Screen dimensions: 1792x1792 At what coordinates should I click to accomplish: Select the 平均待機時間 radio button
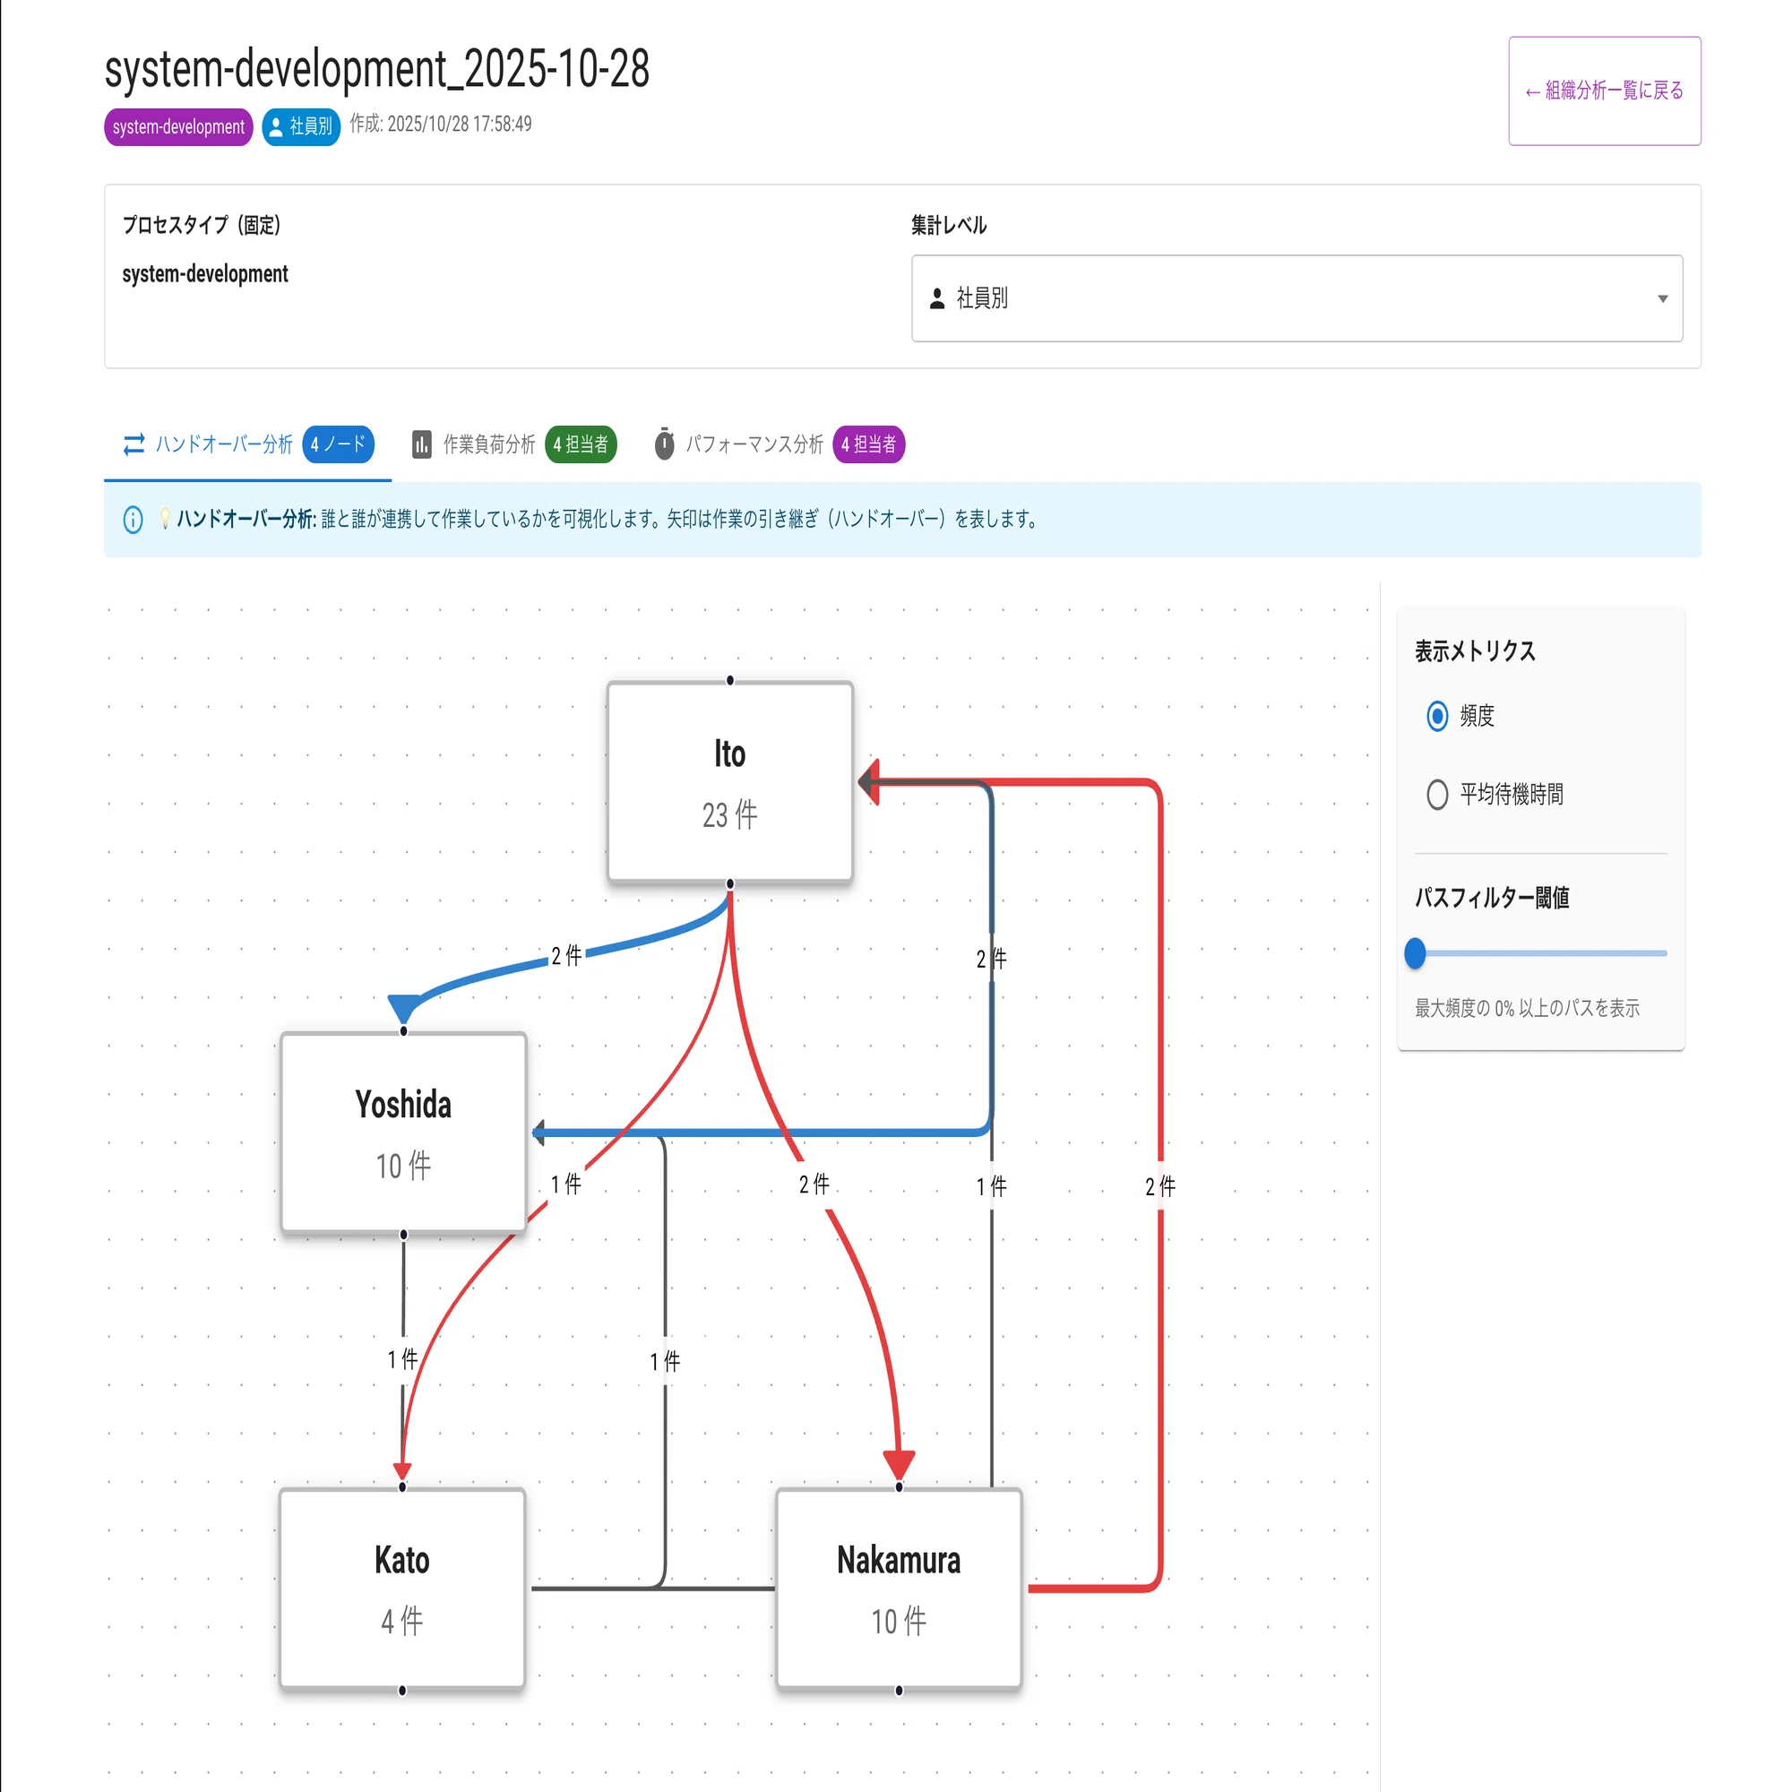click(1437, 794)
